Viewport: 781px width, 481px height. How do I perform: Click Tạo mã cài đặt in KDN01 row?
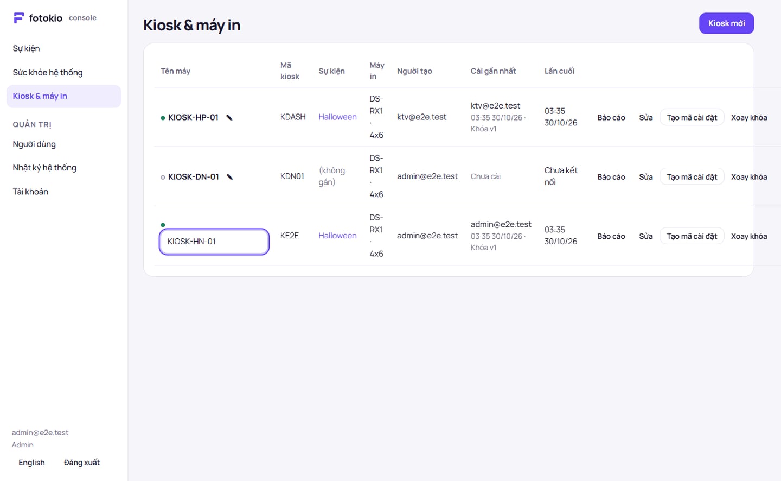[692, 177]
